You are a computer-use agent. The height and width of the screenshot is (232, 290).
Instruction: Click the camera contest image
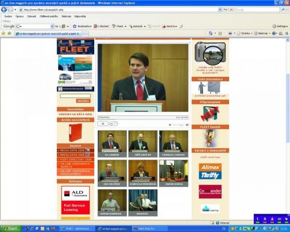coord(210,53)
